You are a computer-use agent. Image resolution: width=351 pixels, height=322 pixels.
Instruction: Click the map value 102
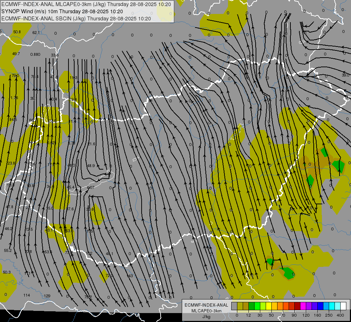click(x=89, y=253)
